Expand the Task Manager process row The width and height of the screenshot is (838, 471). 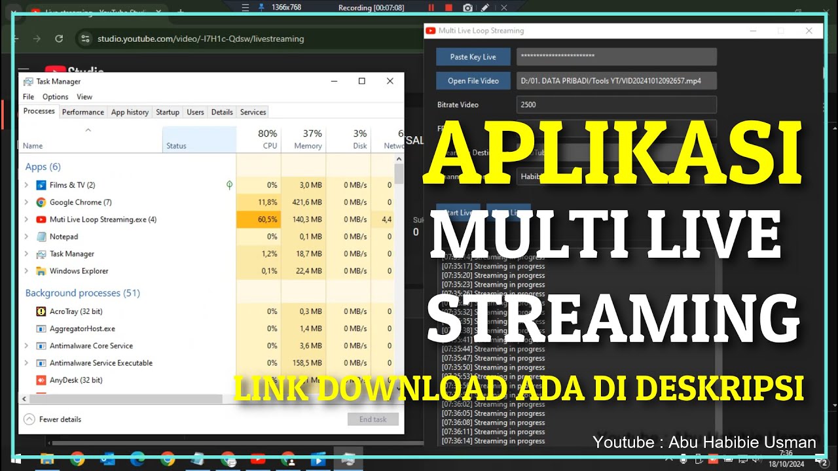(26, 253)
